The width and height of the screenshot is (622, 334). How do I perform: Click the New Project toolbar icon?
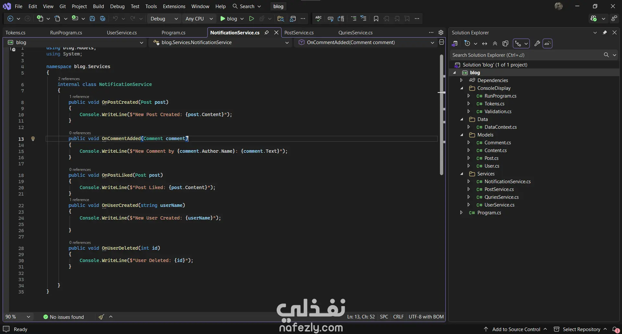40,18
